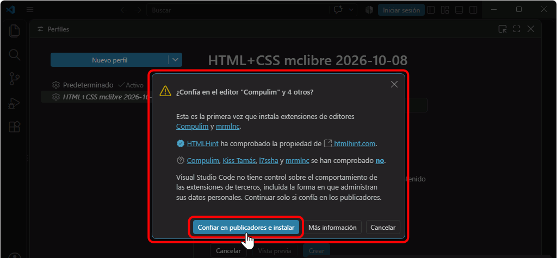
Task: Click the VS Code logo icon
Action: (x=11, y=10)
